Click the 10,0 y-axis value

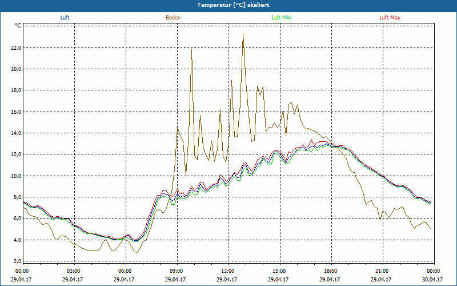click(17, 176)
